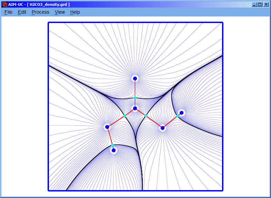Open the Help menu
271x198 pixels.
point(75,12)
